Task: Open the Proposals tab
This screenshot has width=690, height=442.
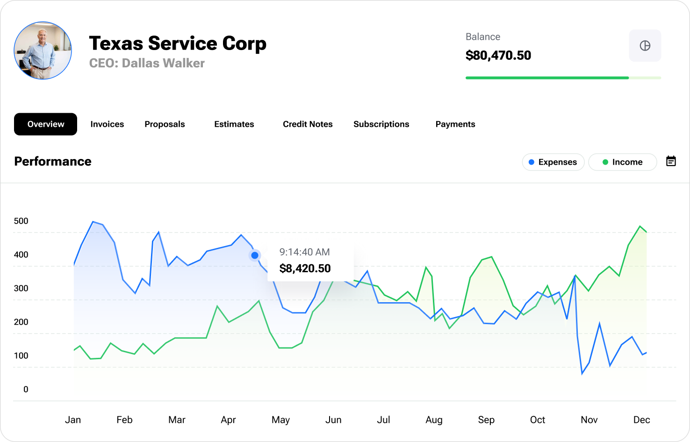Action: (165, 124)
